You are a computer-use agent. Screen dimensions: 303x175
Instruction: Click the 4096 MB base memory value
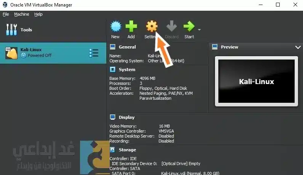pos(147,78)
